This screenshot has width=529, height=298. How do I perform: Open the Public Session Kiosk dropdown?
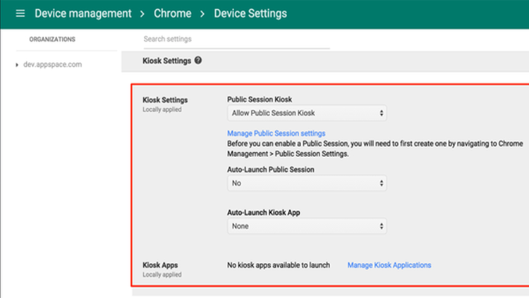tap(307, 113)
